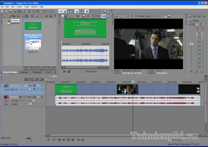Screen dimensions: 208x147
Task: Click the timeline Record button
Action: [x=48, y=139]
